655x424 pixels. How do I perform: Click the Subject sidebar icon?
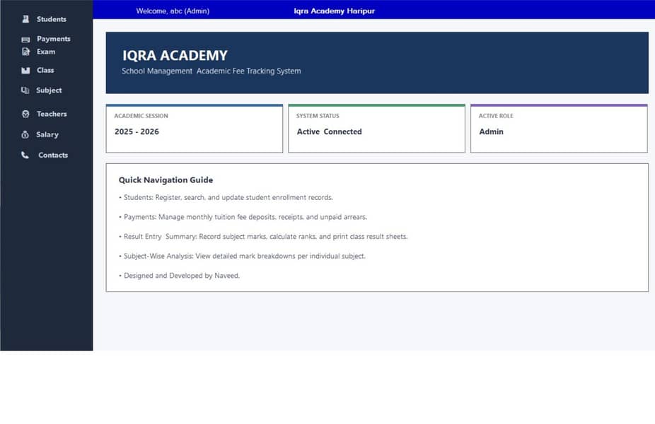pos(25,90)
